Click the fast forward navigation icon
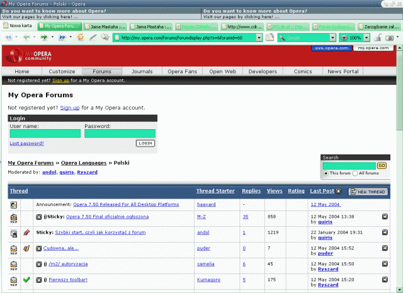 [x=62, y=38]
